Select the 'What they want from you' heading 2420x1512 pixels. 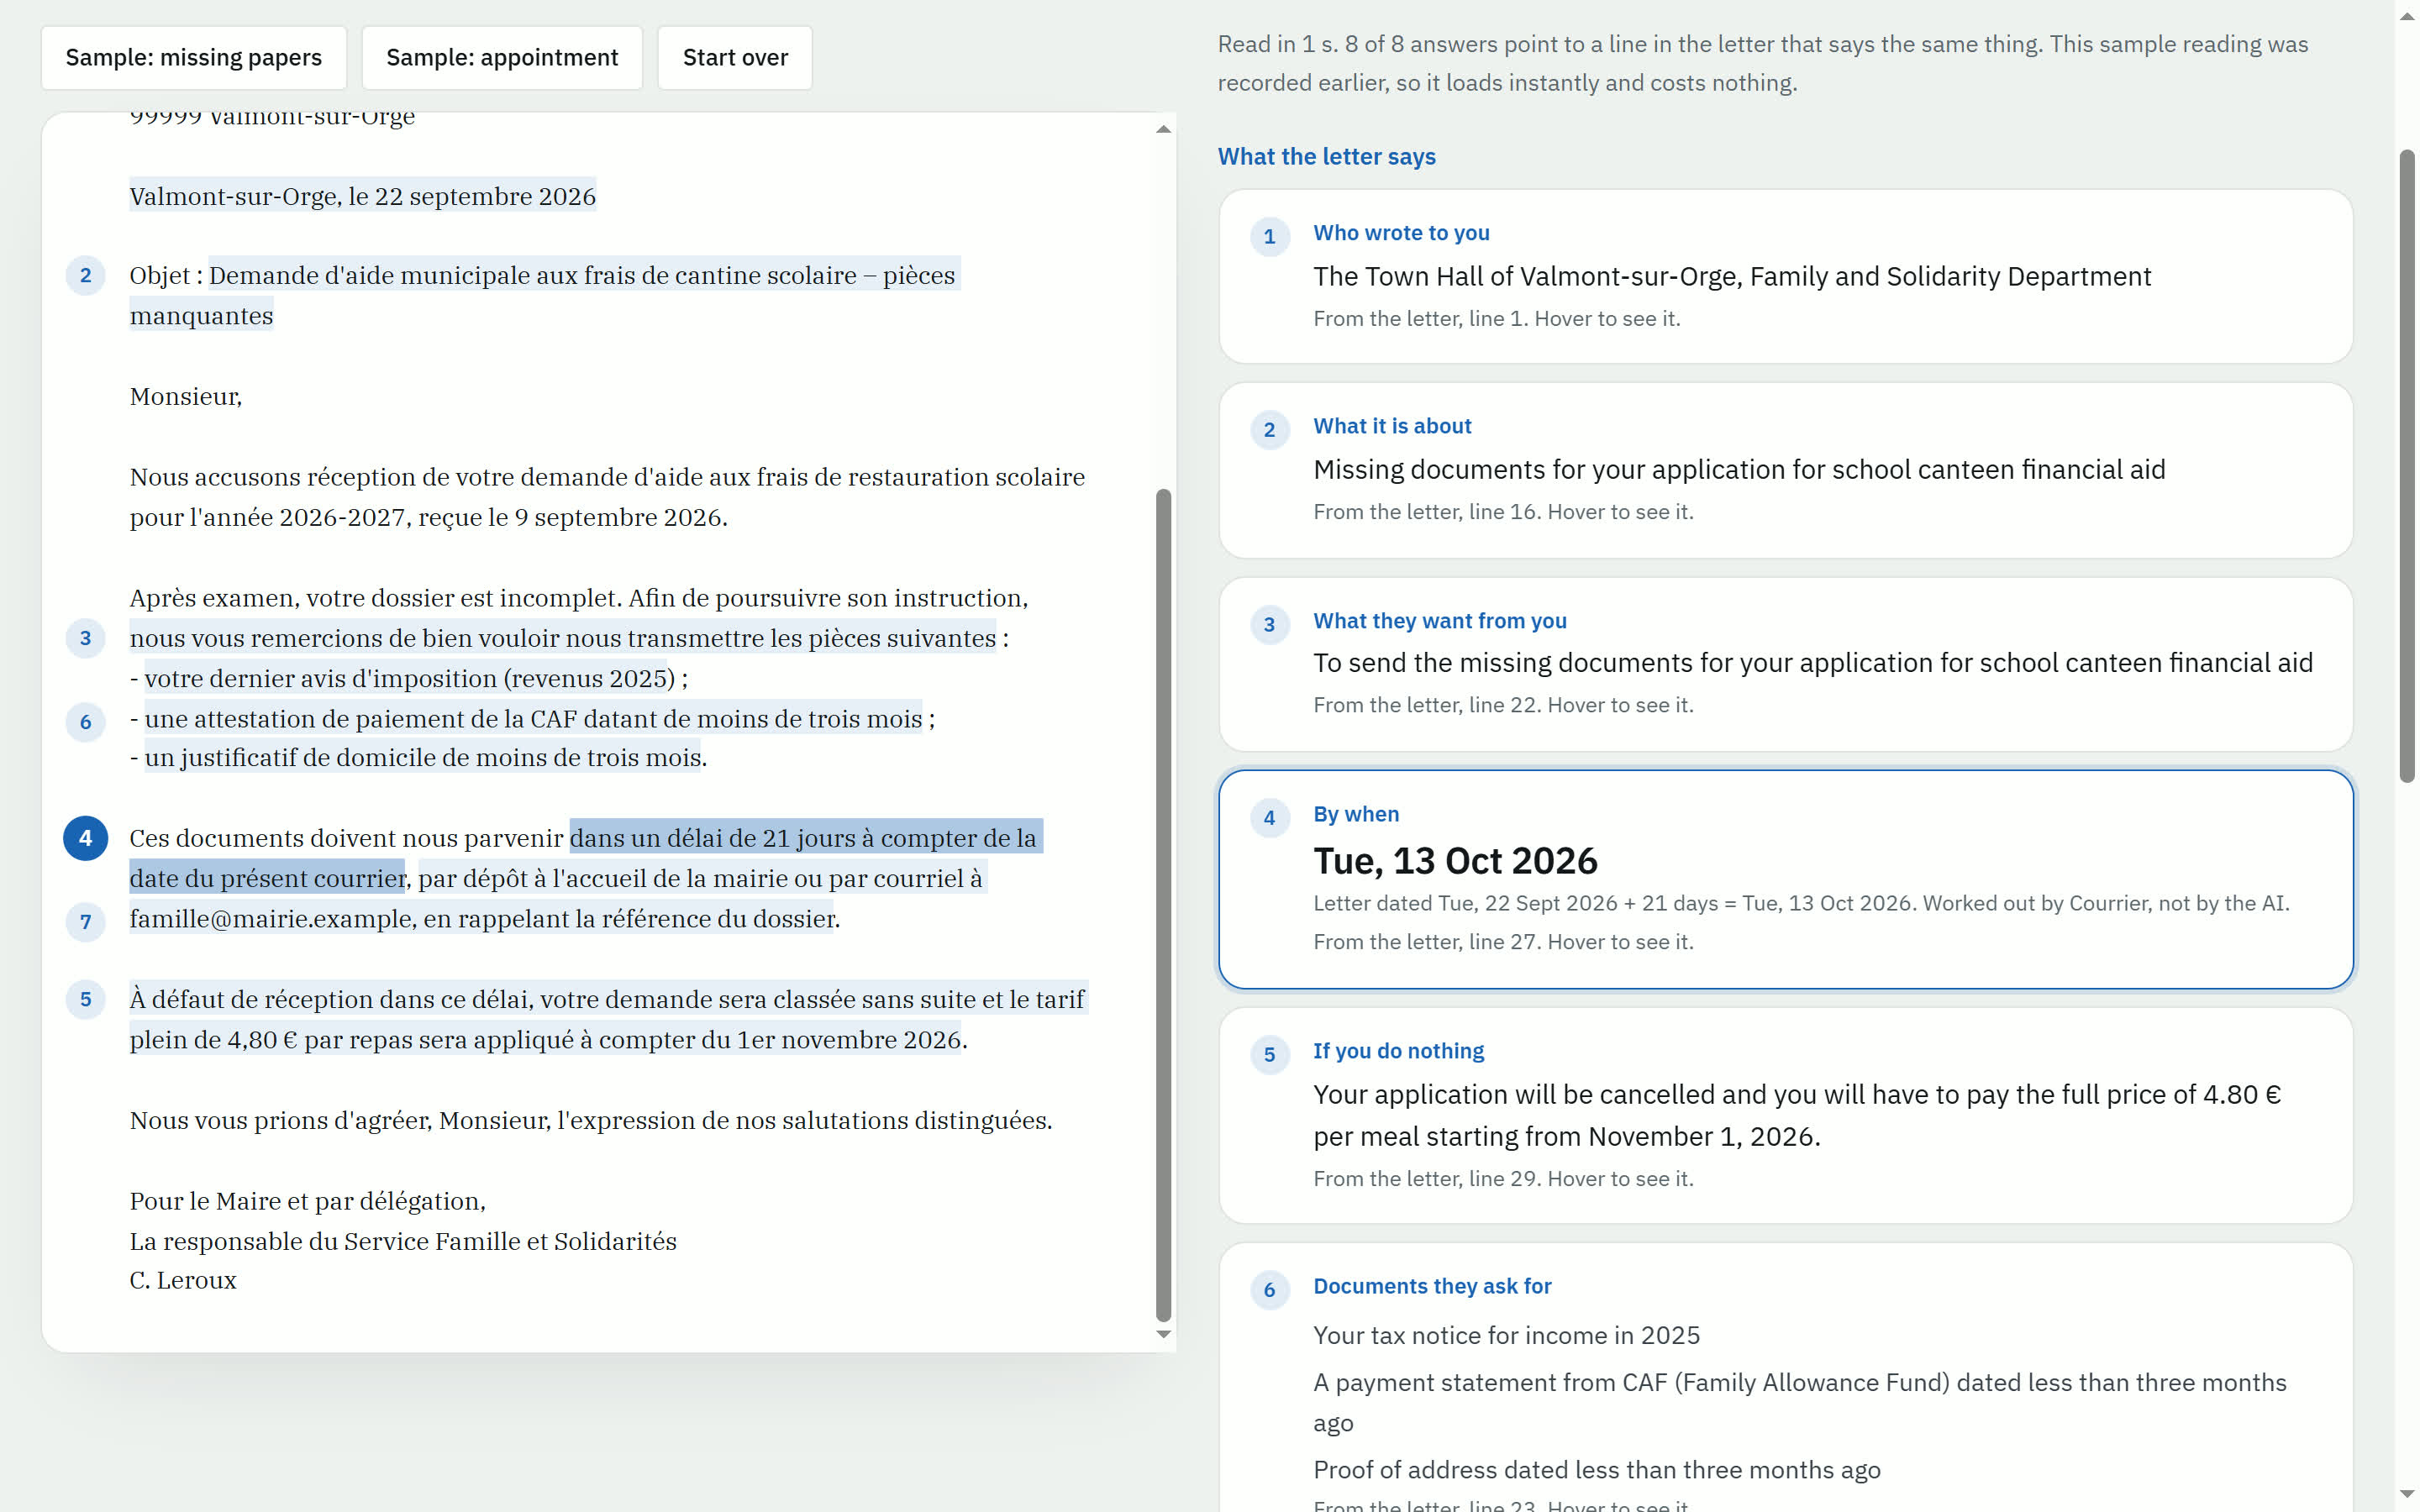[x=1440, y=621]
